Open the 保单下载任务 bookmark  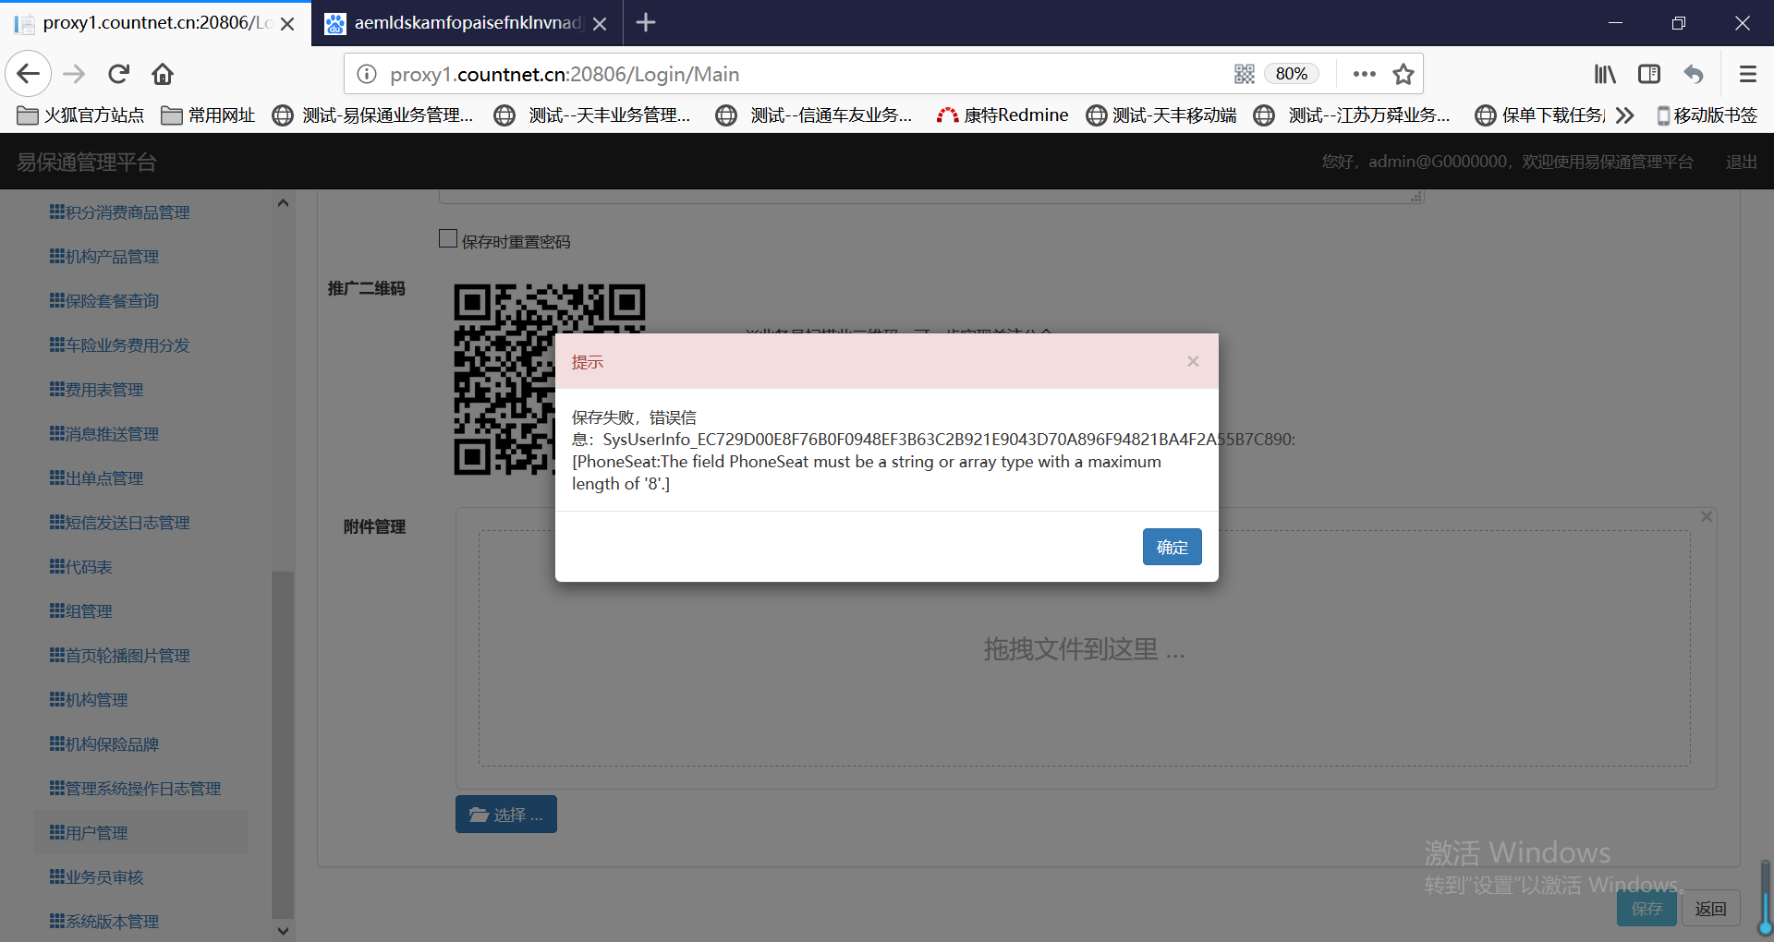pos(1540,115)
